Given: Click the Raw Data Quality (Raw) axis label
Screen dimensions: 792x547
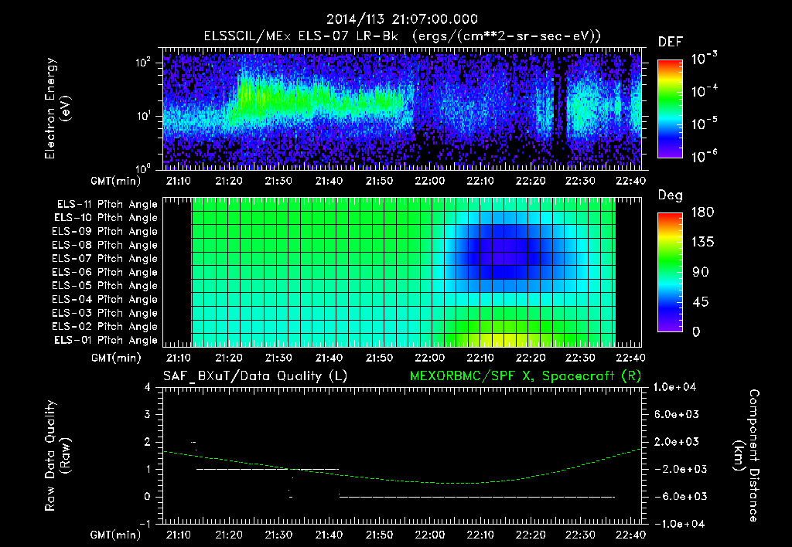Looking at the screenshot, I should (x=57, y=456).
